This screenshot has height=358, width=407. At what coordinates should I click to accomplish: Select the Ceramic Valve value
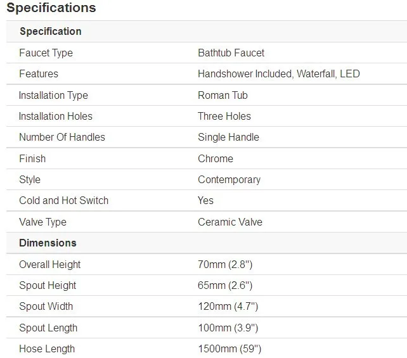click(230, 222)
